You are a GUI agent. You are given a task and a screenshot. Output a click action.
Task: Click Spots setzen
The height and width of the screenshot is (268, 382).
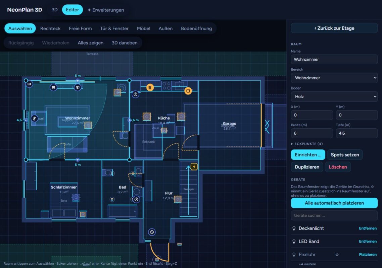[x=345, y=155]
